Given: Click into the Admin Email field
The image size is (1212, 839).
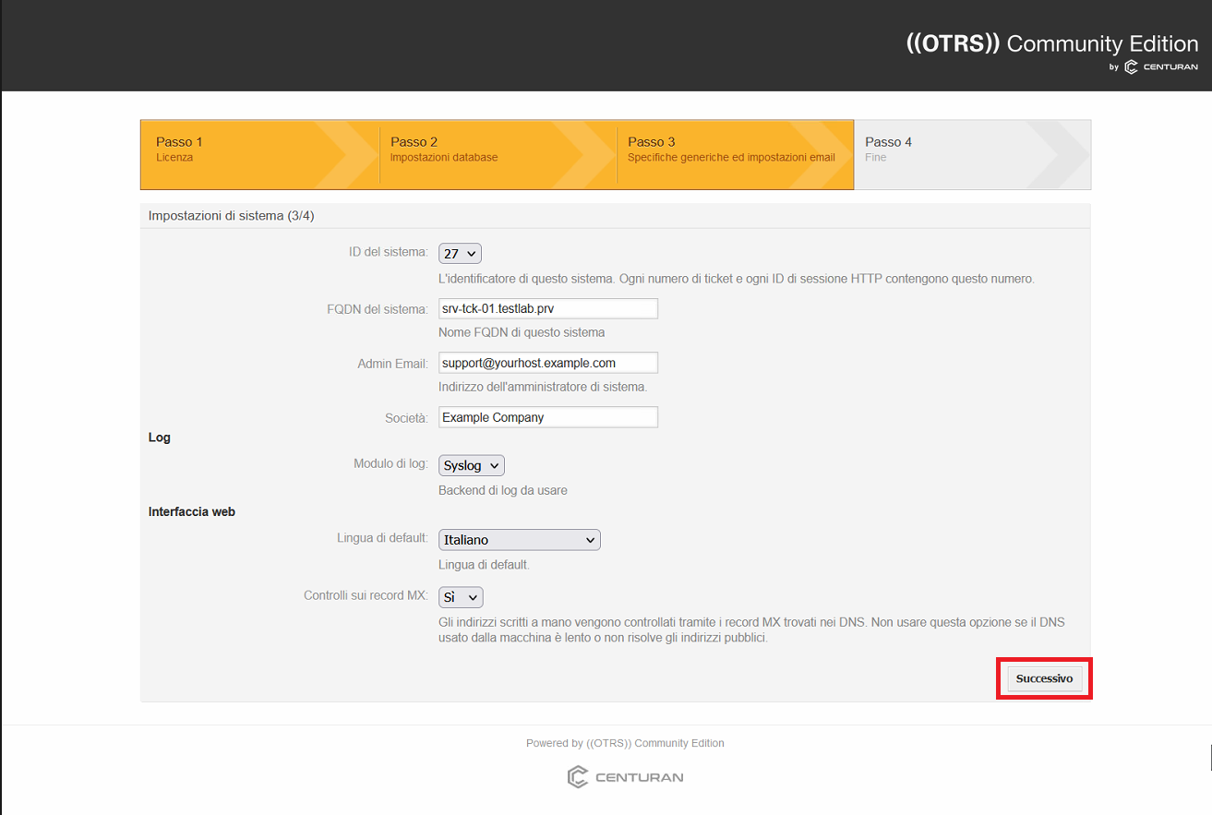Looking at the screenshot, I should 548,363.
